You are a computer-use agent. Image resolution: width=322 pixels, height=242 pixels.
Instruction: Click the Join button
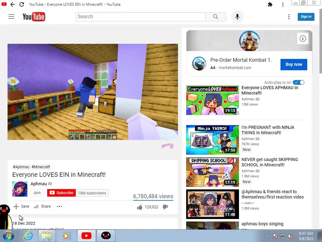[x=37, y=193]
